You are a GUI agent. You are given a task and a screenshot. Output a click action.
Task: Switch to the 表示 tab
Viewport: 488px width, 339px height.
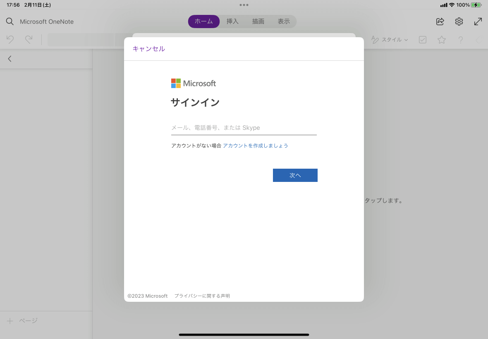284,21
